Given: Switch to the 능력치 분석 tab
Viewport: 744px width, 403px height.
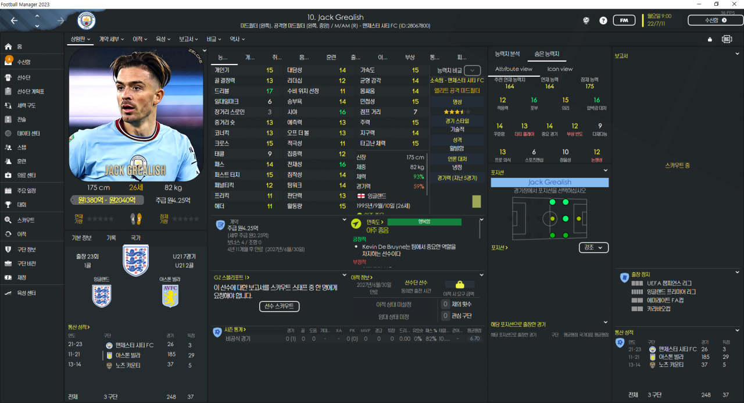Looking at the screenshot, I should point(507,54).
